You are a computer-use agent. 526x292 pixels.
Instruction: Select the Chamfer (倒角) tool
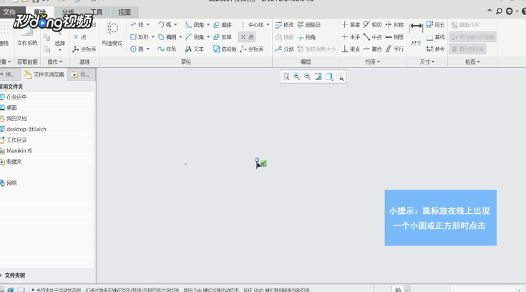tap(195, 36)
